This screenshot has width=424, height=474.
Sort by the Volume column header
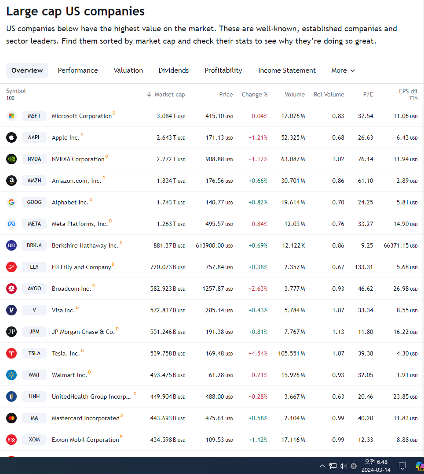tap(295, 94)
